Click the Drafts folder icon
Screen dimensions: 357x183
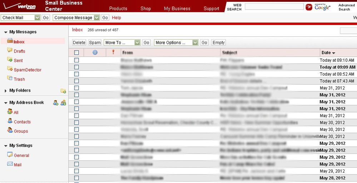pyautogui.click(x=10, y=50)
